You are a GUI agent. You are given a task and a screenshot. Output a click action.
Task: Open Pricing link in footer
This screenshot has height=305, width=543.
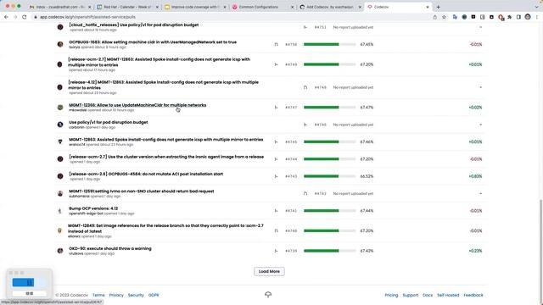point(391,295)
